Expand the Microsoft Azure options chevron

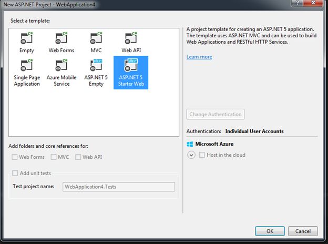[x=191, y=155]
